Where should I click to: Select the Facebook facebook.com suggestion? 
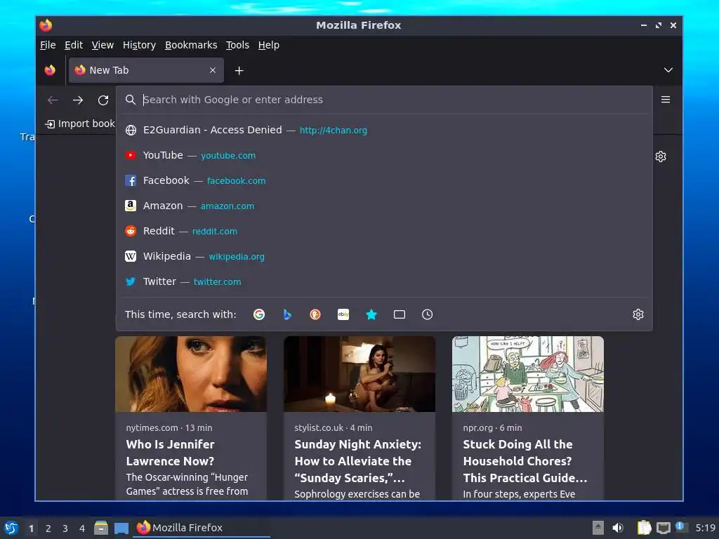click(x=384, y=180)
